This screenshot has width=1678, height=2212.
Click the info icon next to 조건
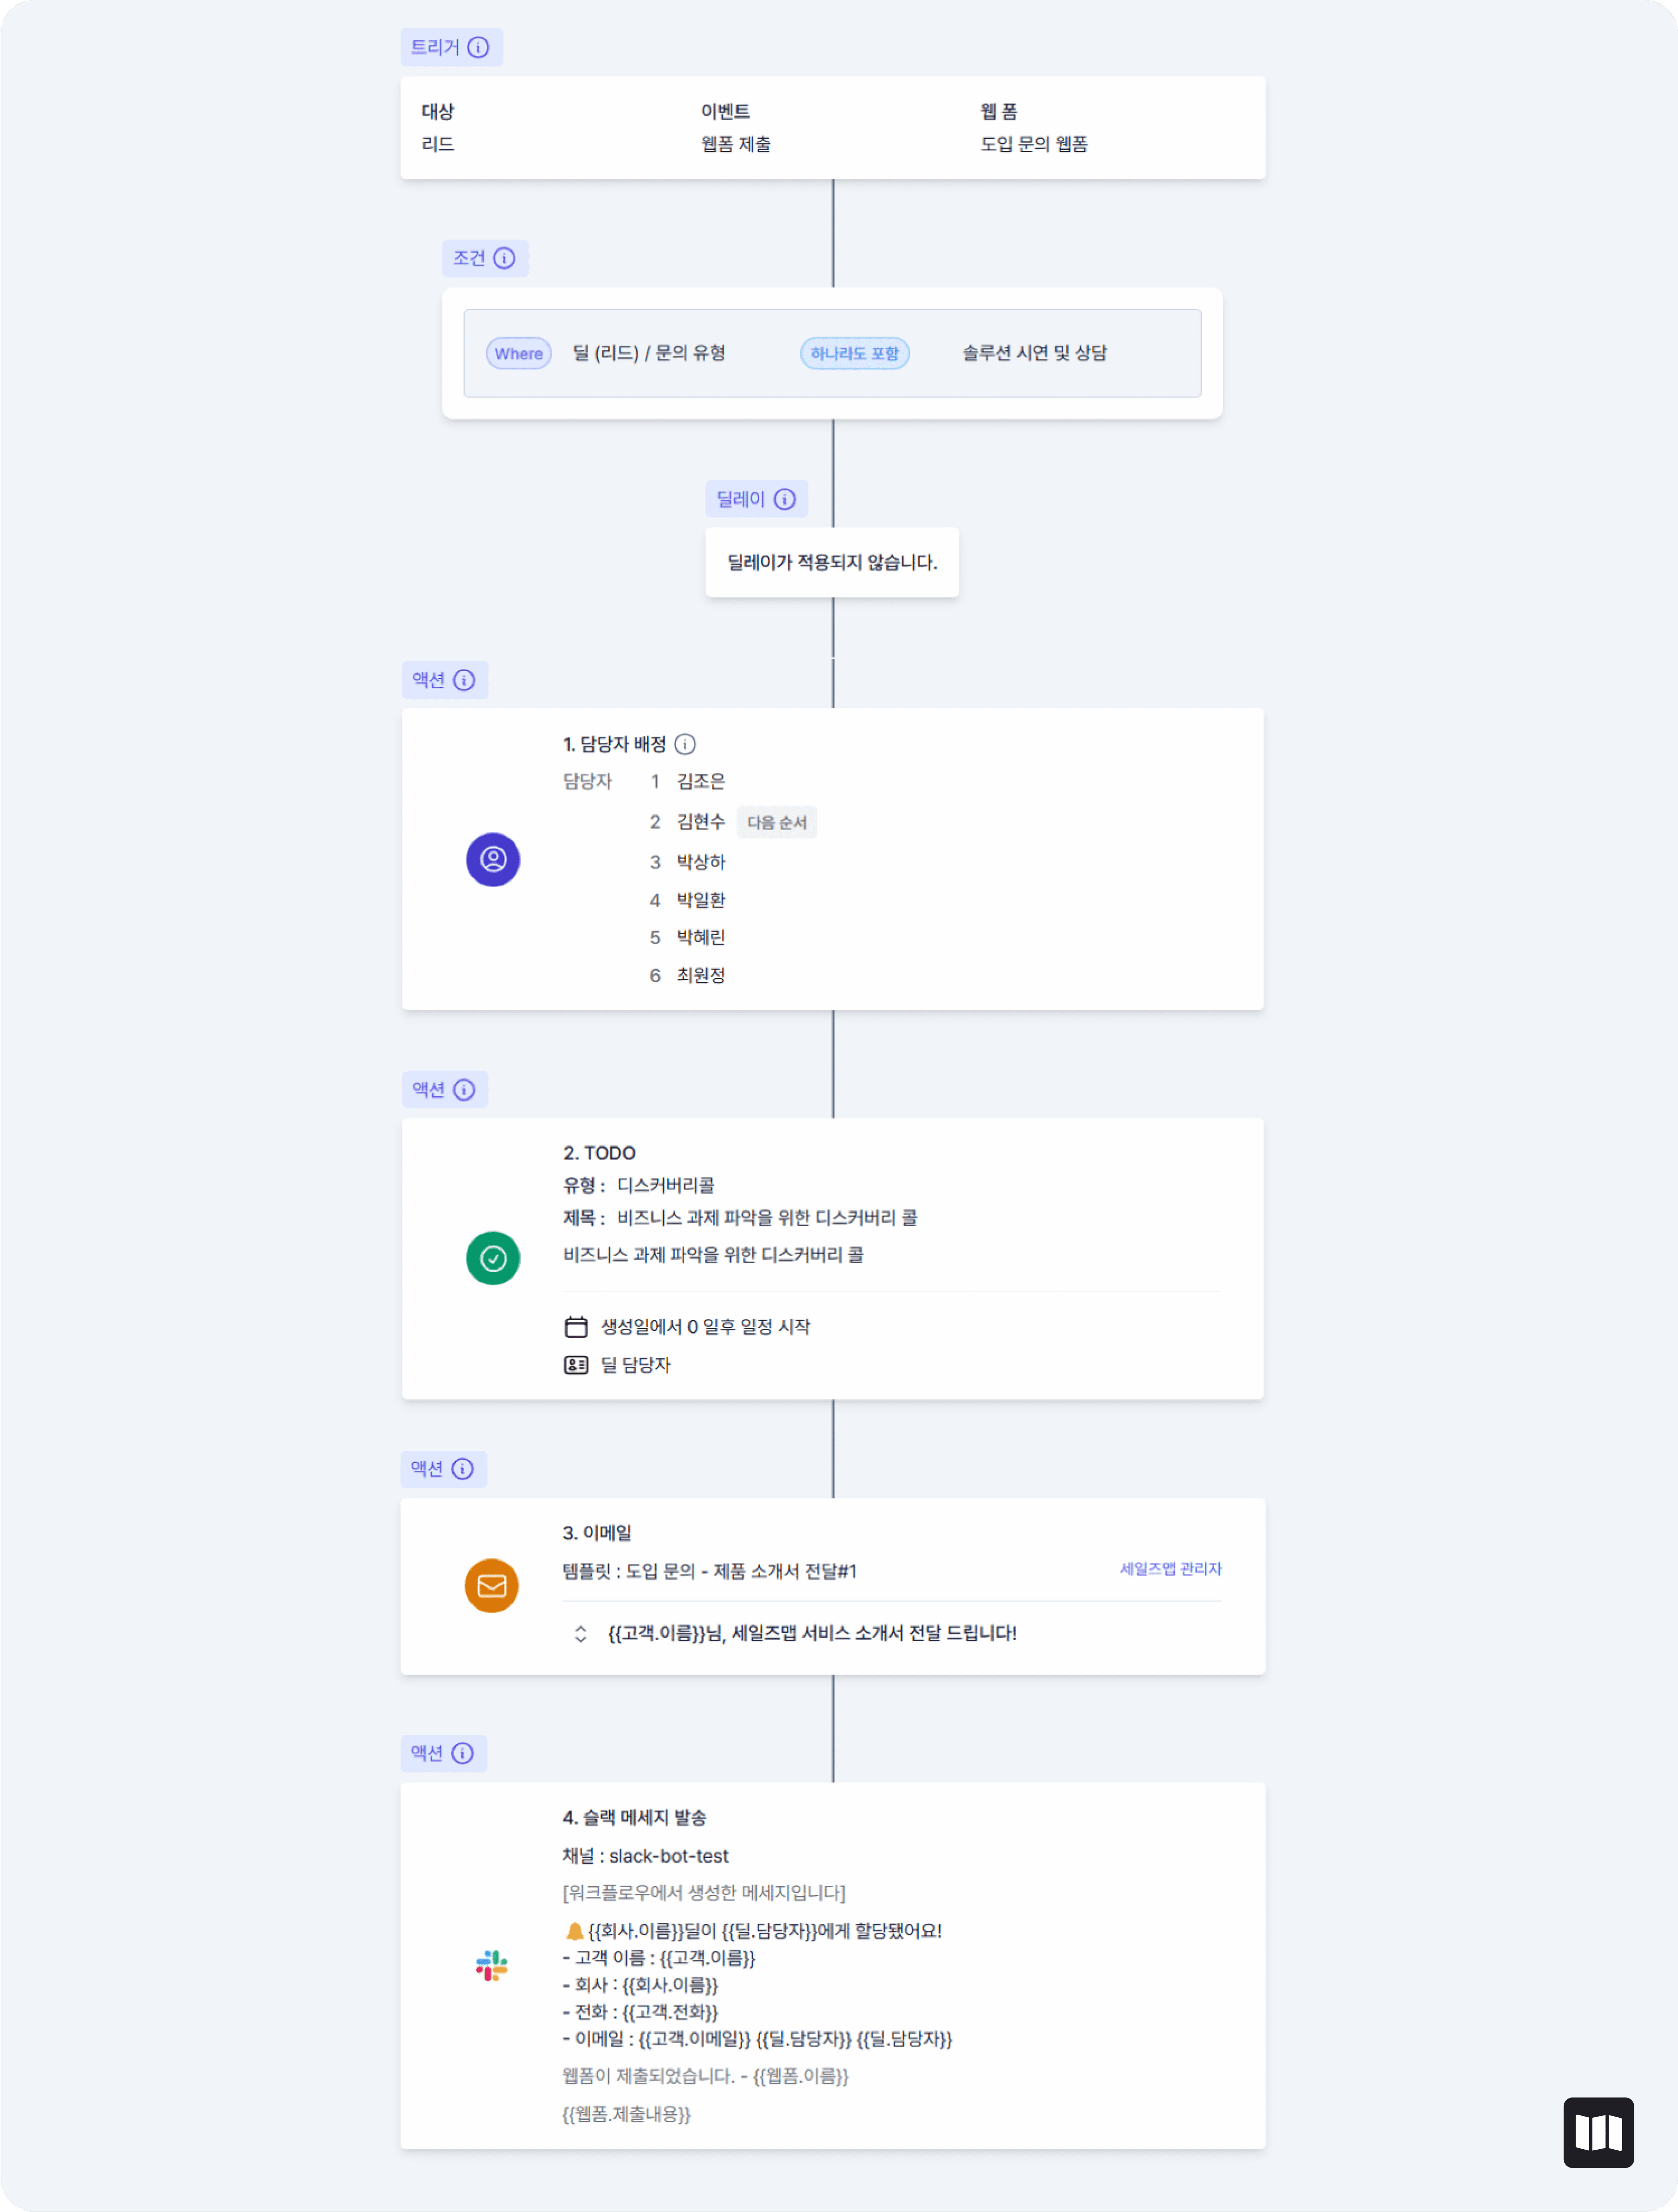tap(504, 258)
